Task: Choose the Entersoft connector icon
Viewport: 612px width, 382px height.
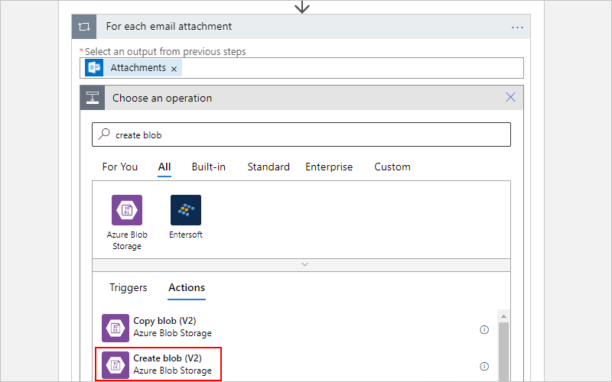Action: point(186,210)
